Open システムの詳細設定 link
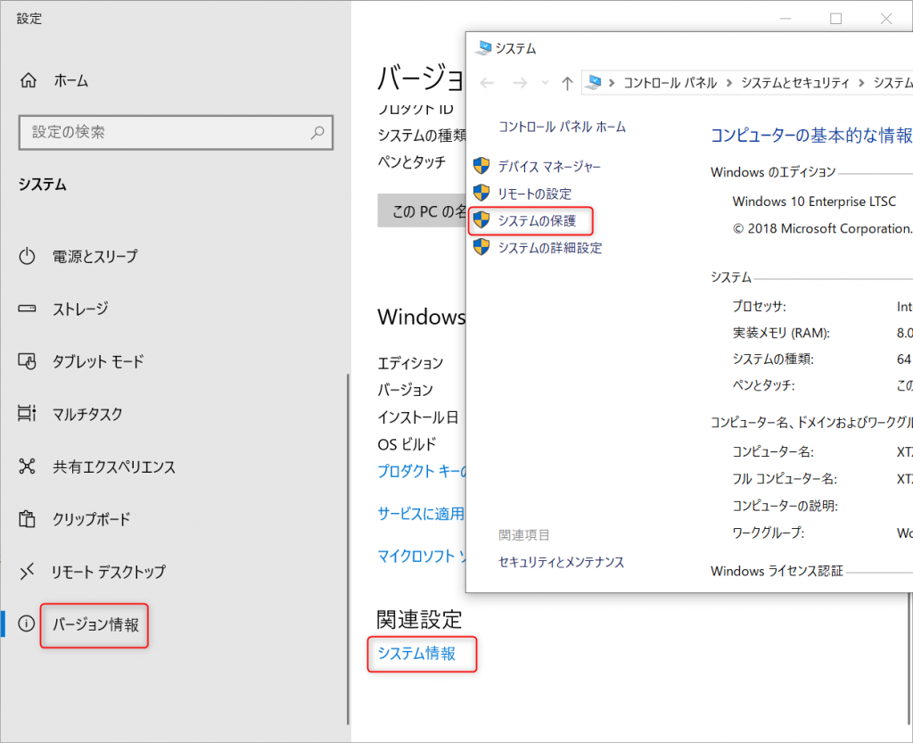The image size is (913, 743). (x=549, y=248)
